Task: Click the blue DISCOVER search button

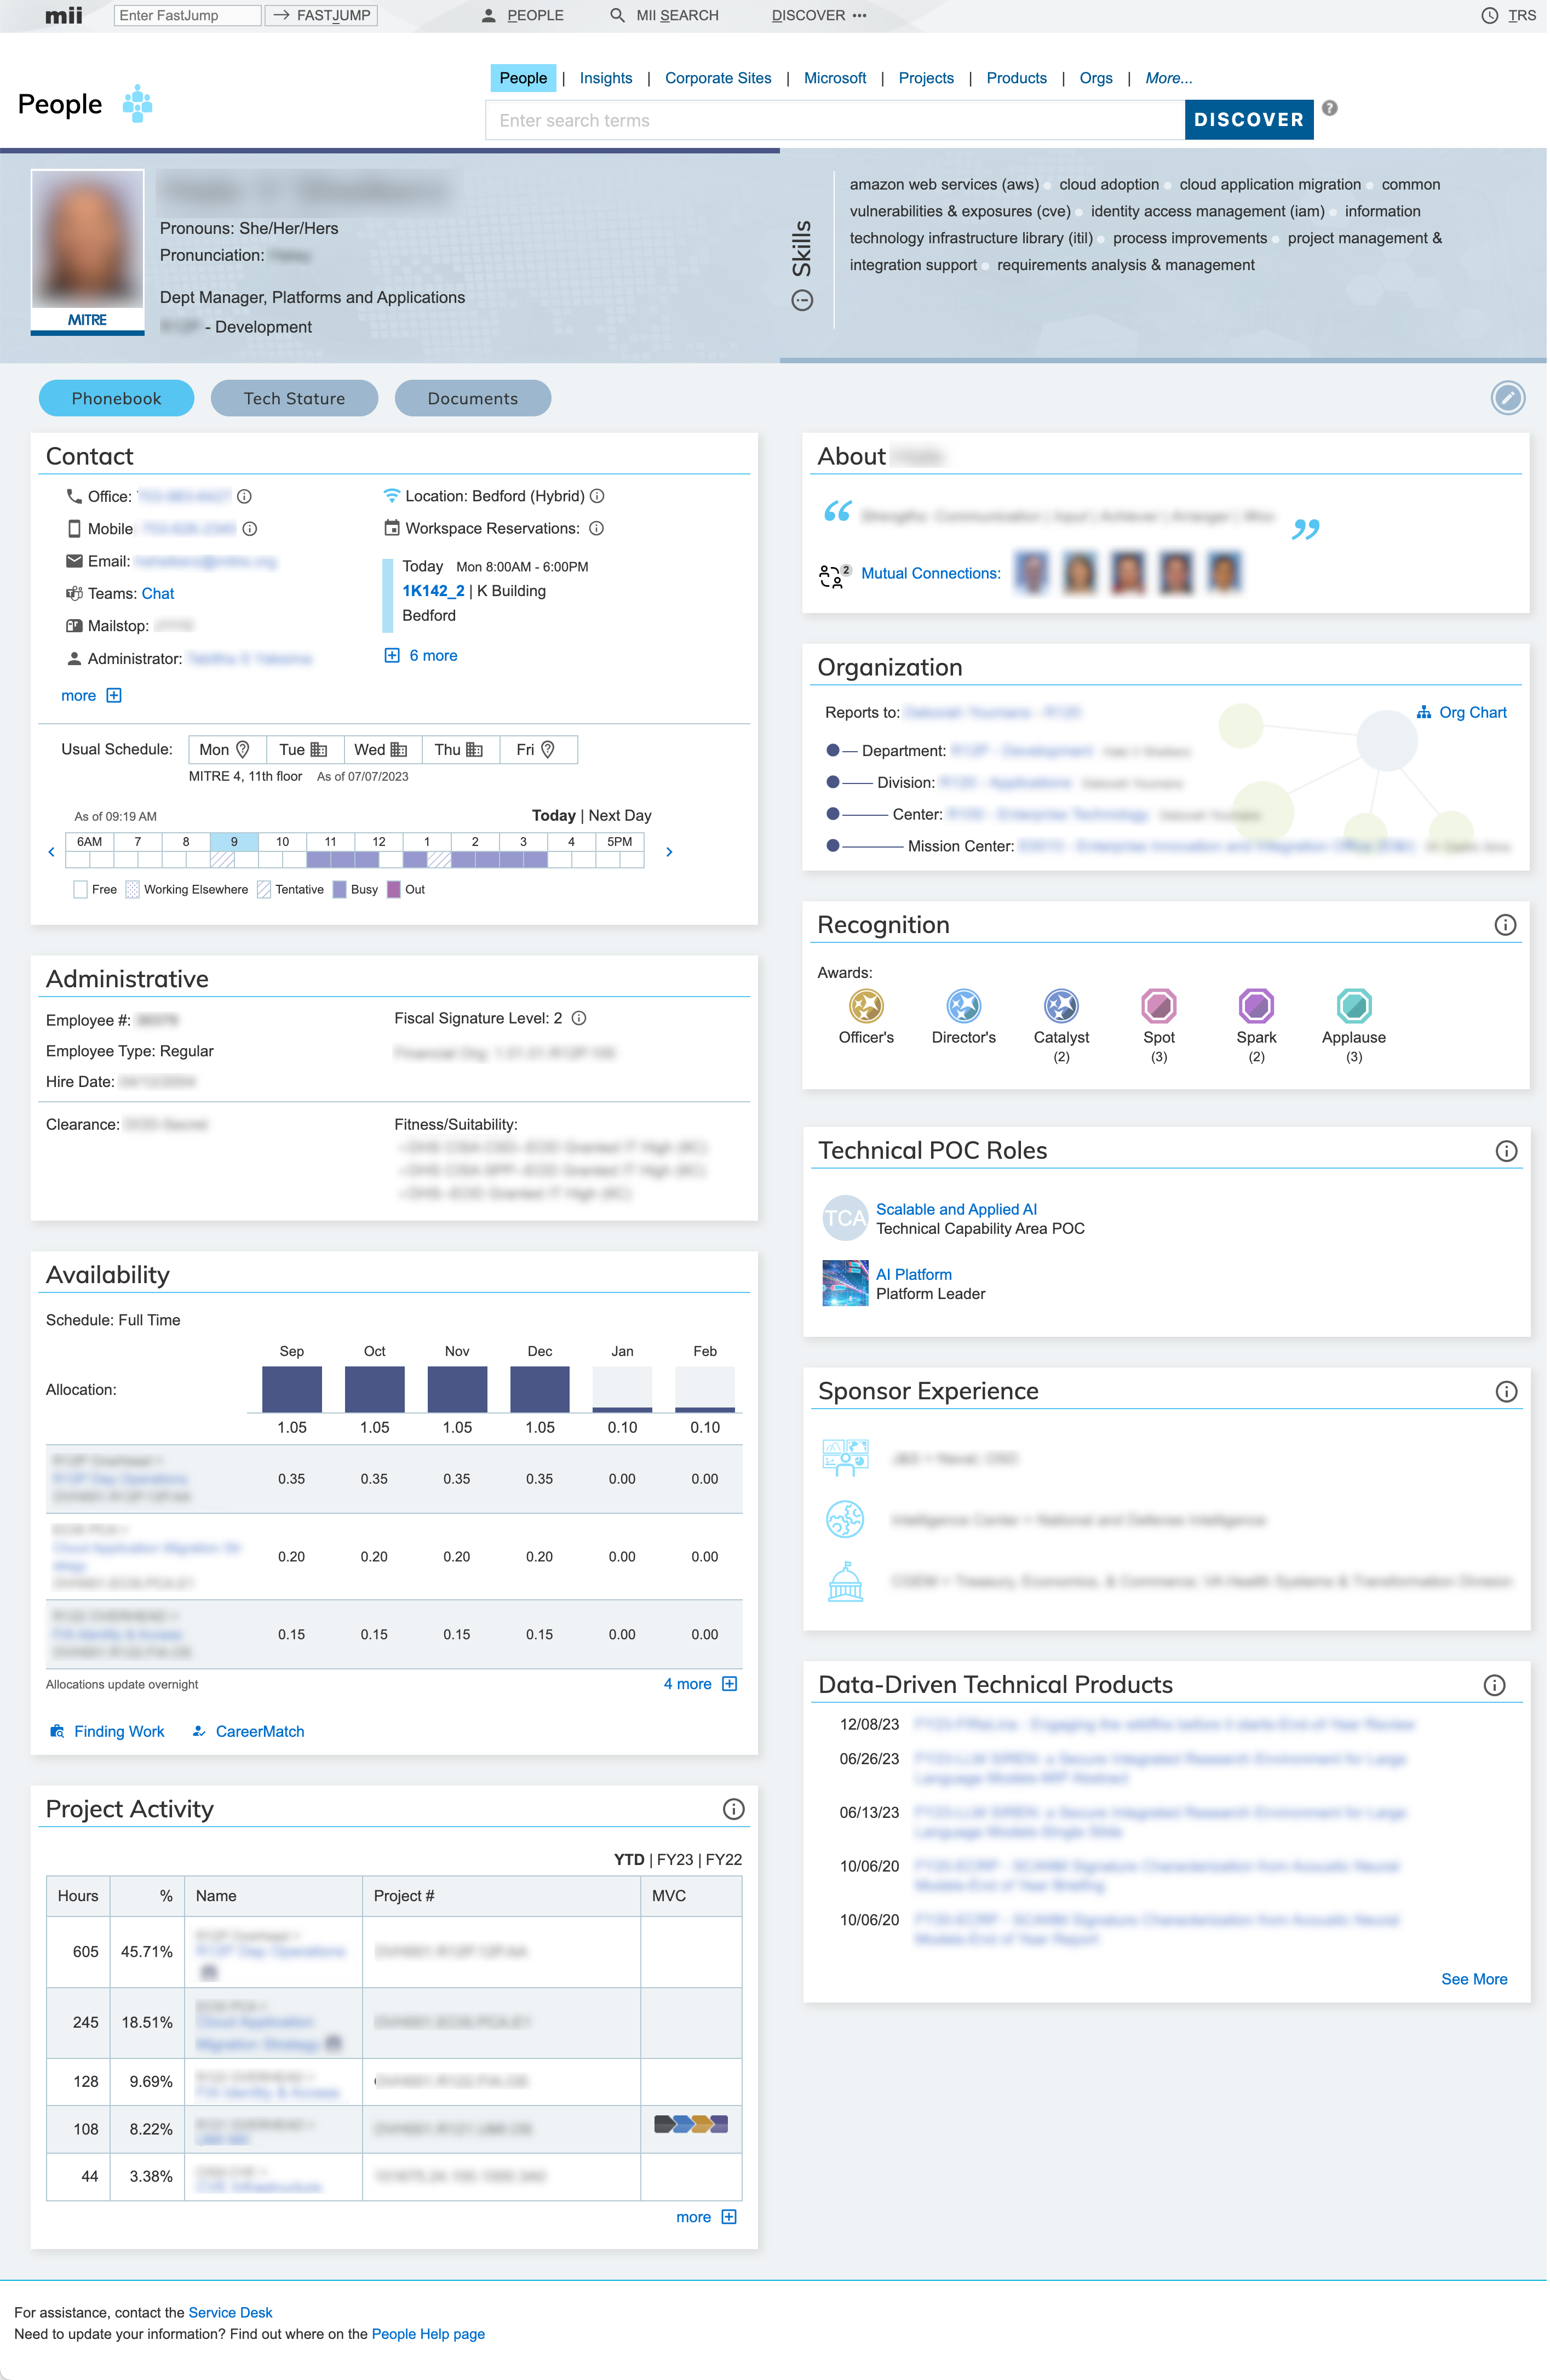Action: (x=1248, y=120)
